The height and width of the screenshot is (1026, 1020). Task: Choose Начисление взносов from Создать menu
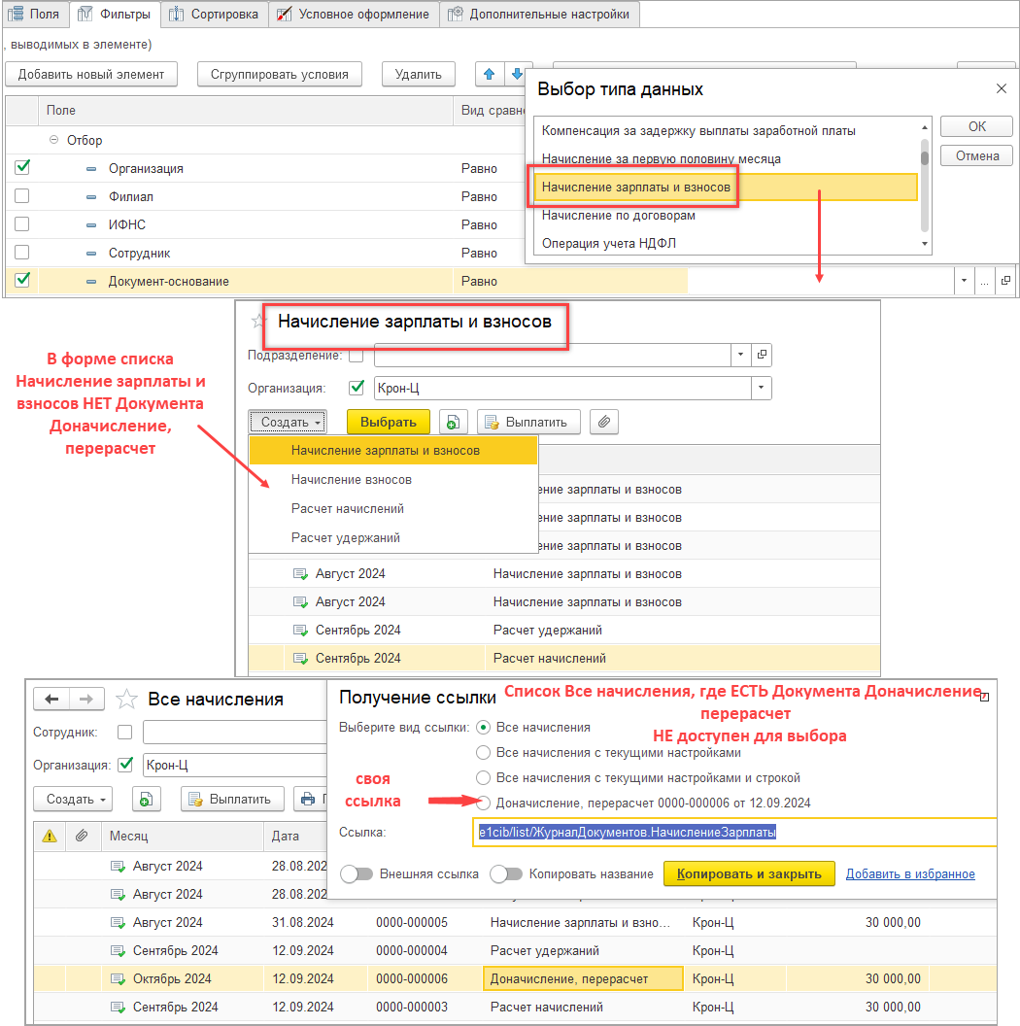tap(393, 480)
